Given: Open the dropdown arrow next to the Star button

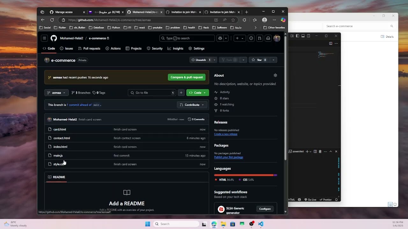Looking at the screenshot, I should [x=273, y=60].
